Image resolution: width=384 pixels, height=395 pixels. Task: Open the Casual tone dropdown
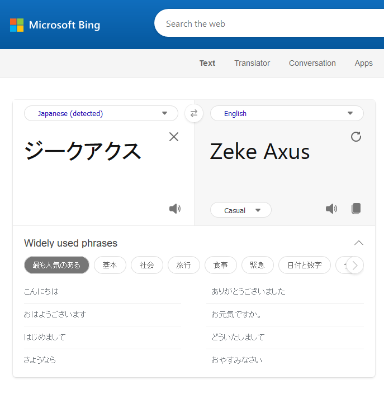click(240, 210)
